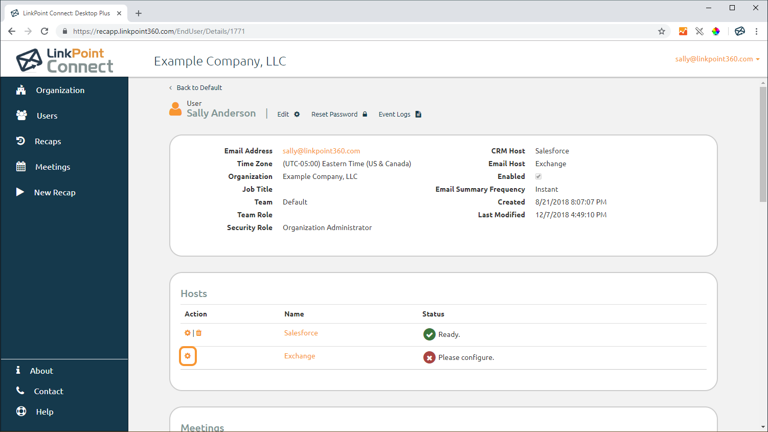768x432 pixels.
Task: Open the Exchange host link
Action: [300, 356]
